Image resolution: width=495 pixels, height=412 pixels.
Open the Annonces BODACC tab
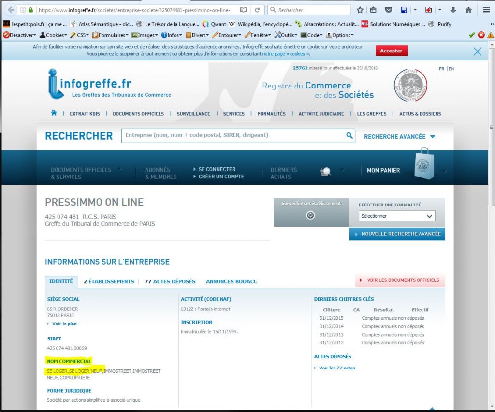(231, 281)
